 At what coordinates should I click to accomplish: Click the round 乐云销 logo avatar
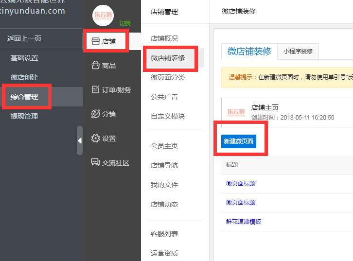pos(102,15)
